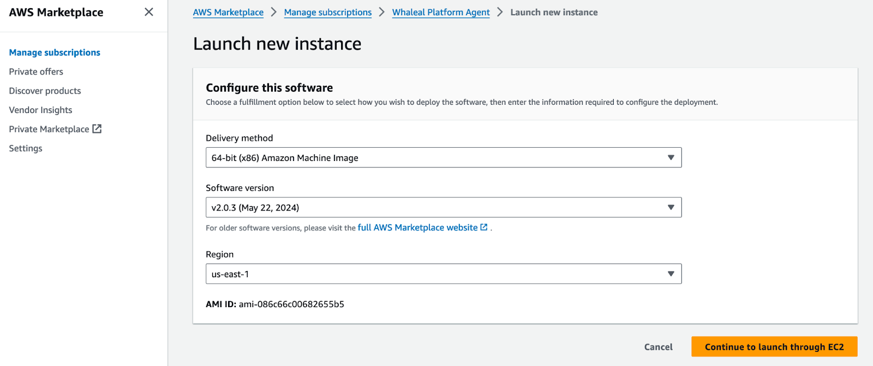
Task: Open the 64-bit (x86) Amazon Machine Image selector
Action: [436, 158]
